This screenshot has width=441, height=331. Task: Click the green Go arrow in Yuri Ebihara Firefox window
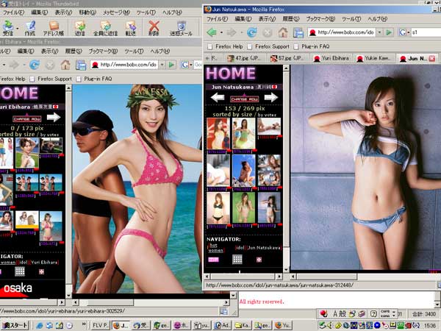[171, 65]
